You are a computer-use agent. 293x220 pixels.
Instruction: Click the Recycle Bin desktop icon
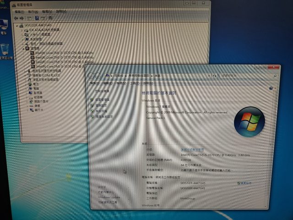[4, 49]
